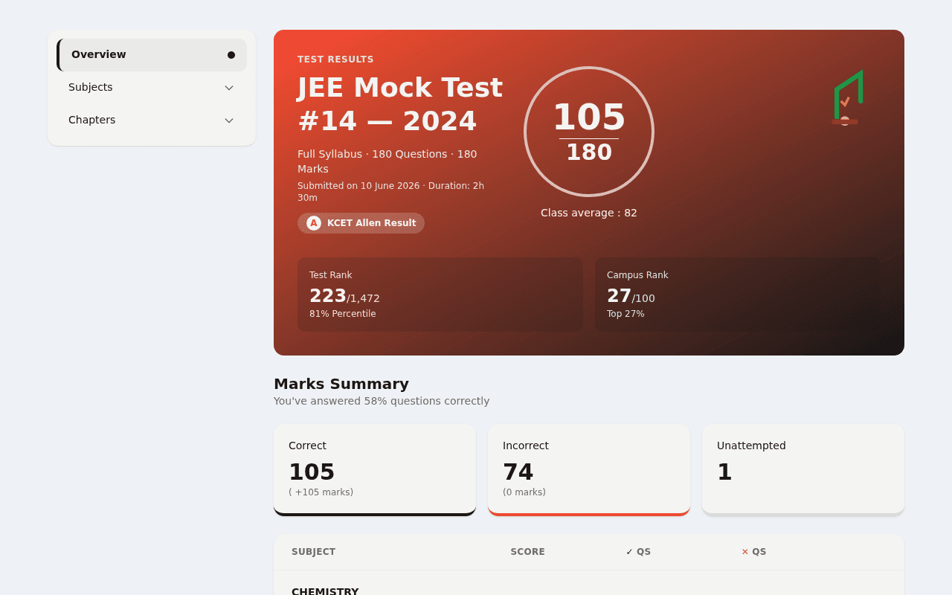Click 'Full Syllabus · 180 Questions' line
952x595 pixels.
[x=387, y=161]
